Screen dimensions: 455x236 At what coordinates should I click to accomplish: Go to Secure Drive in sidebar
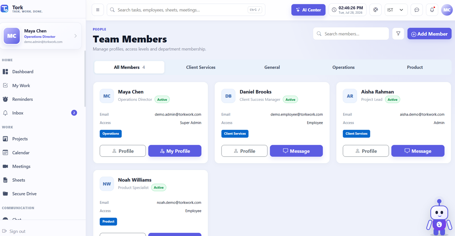coord(24,194)
